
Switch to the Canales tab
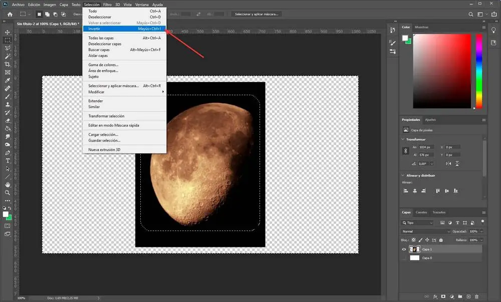click(x=421, y=212)
